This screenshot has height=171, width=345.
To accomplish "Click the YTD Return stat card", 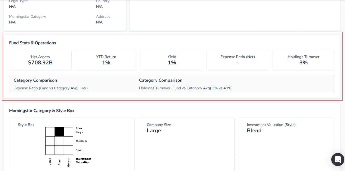I will coord(106,60).
